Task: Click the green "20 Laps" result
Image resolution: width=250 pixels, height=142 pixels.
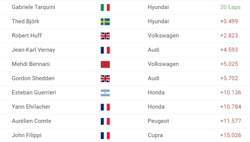Action: [x=230, y=7]
